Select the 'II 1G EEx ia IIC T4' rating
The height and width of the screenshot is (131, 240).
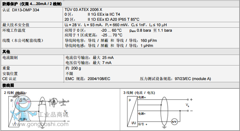tap(104, 15)
